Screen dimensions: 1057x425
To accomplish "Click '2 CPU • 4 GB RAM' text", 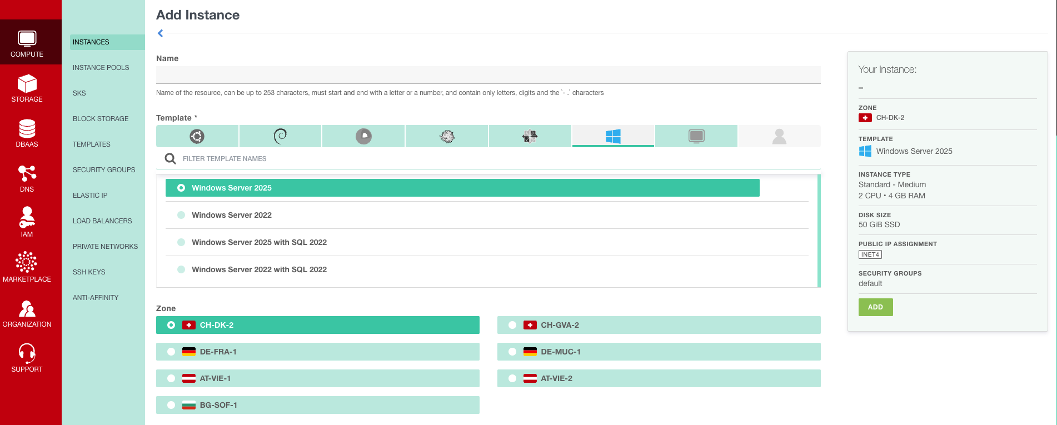I will click(x=891, y=196).
